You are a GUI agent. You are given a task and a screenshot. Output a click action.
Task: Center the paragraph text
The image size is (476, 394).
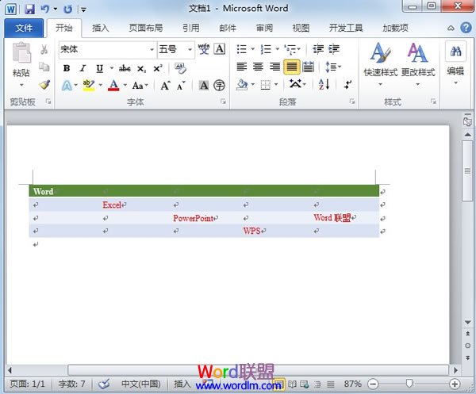click(258, 67)
